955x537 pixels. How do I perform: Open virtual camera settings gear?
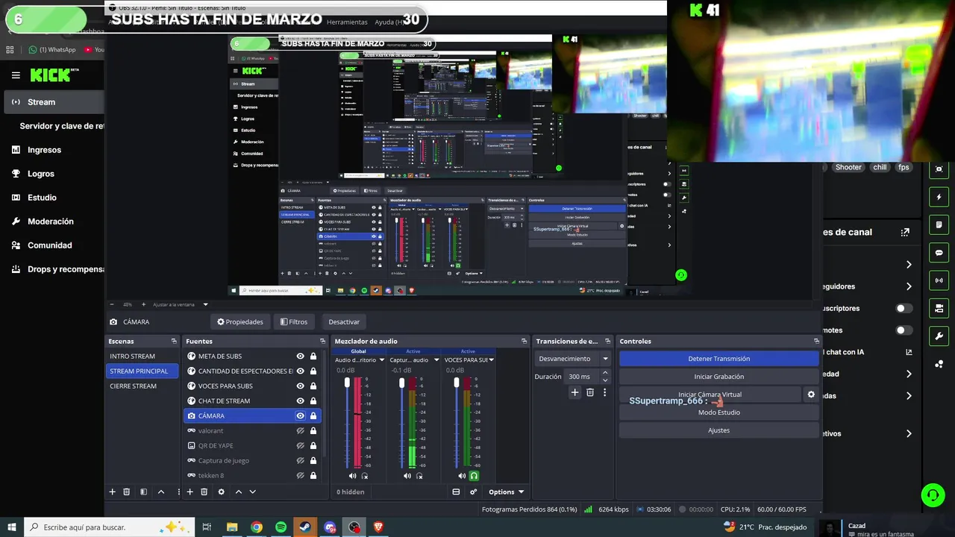(811, 395)
